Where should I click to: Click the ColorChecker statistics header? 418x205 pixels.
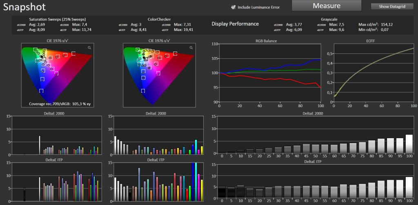[x=159, y=20]
